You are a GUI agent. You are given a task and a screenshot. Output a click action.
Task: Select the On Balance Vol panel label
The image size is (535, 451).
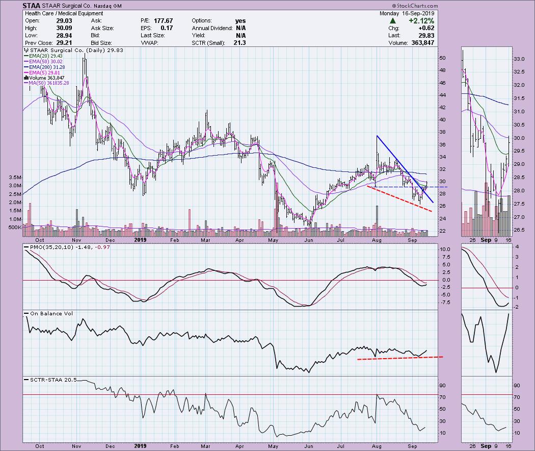click(x=45, y=313)
